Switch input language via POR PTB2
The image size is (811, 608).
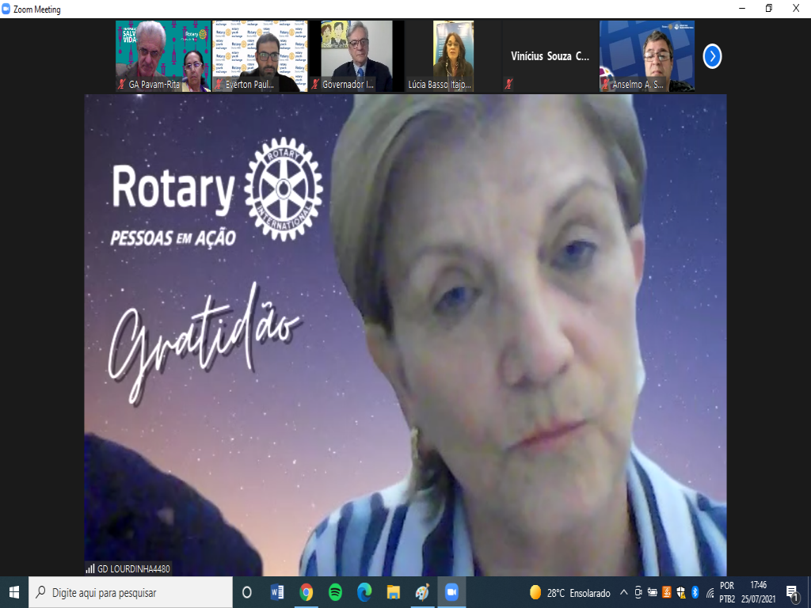[x=727, y=592]
